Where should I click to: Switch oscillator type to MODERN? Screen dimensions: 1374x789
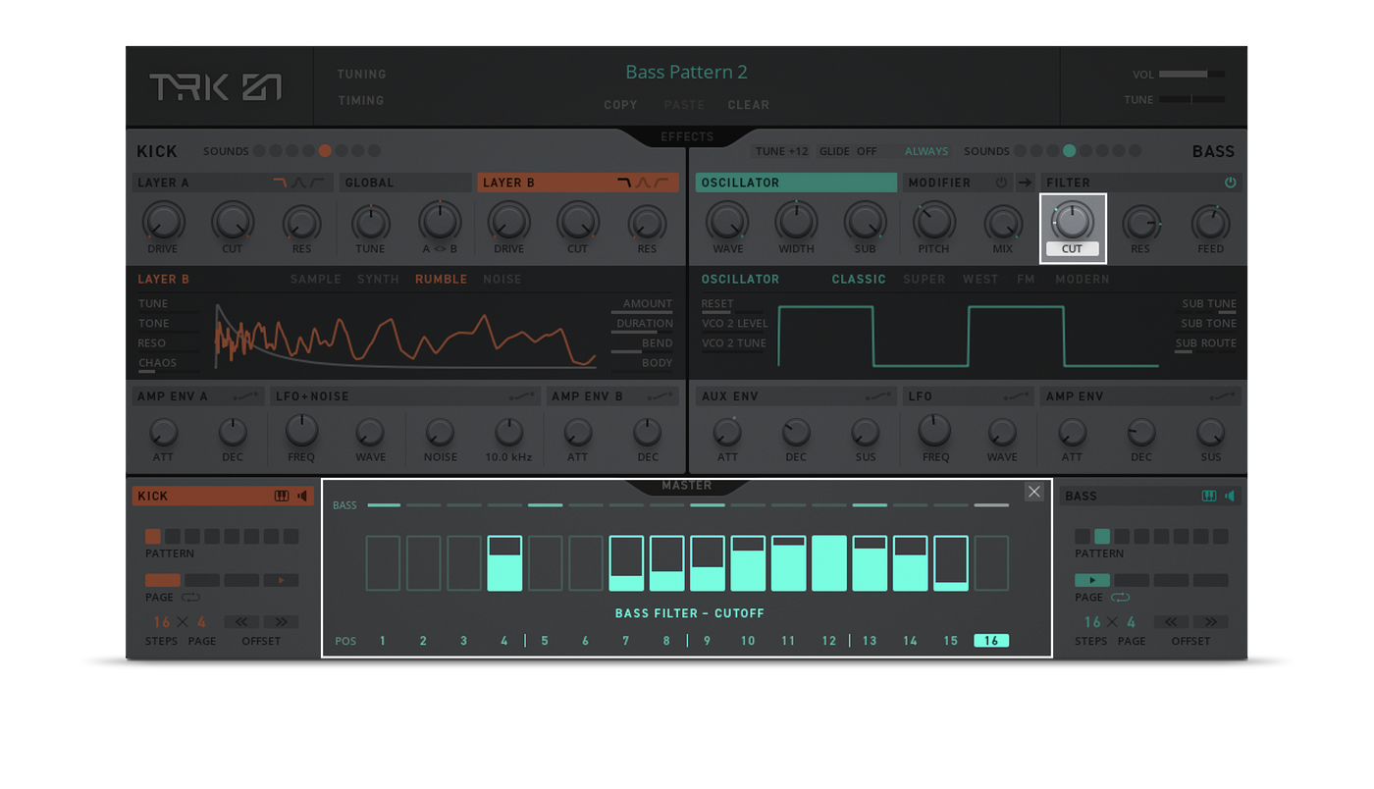(1083, 280)
